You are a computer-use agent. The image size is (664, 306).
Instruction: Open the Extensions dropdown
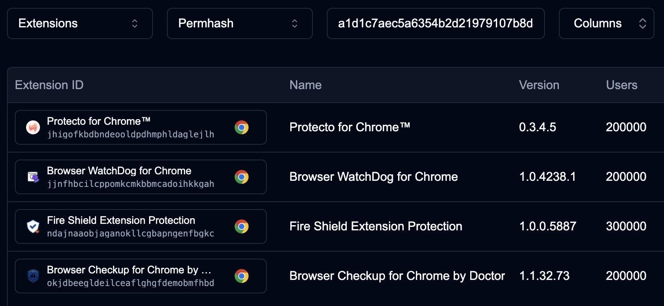tap(80, 23)
